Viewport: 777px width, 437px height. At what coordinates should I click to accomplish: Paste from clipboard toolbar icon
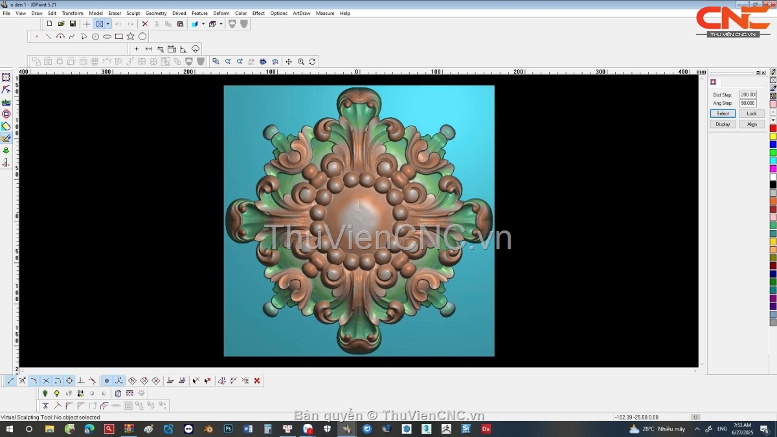[x=180, y=24]
